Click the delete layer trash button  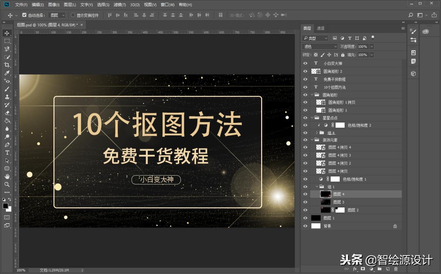click(396, 268)
